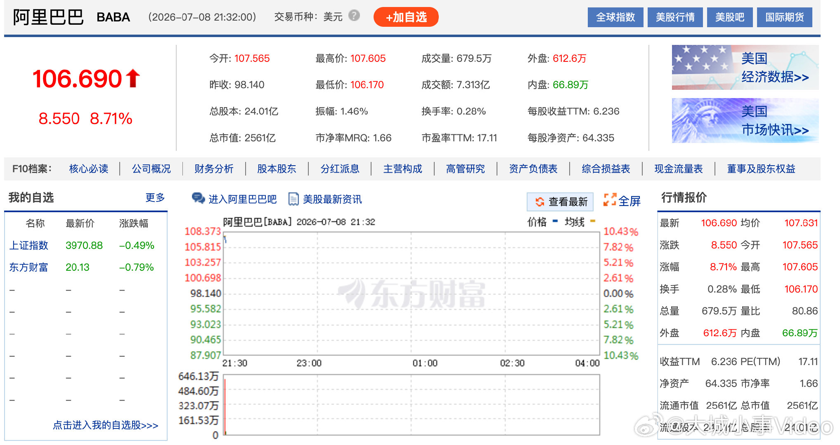840x445 pixels.
Task: Open 东方财富 watchlist entry
Action: [28, 267]
